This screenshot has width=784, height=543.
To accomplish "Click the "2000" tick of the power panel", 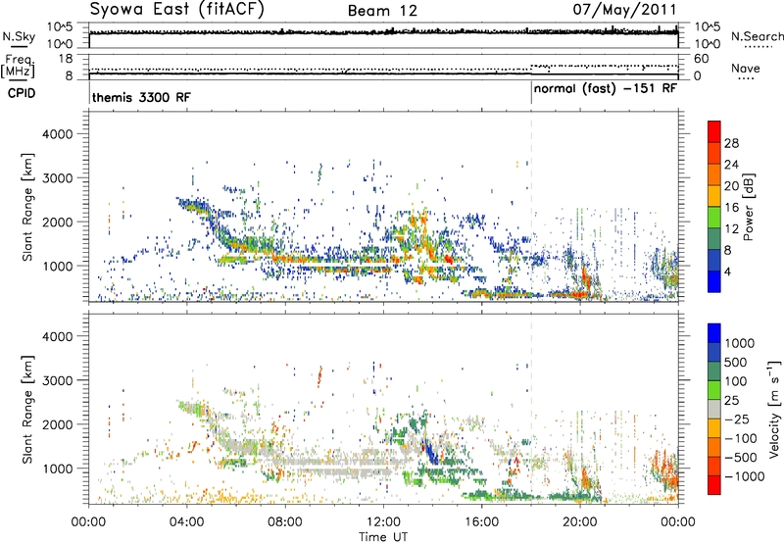I will [58, 222].
